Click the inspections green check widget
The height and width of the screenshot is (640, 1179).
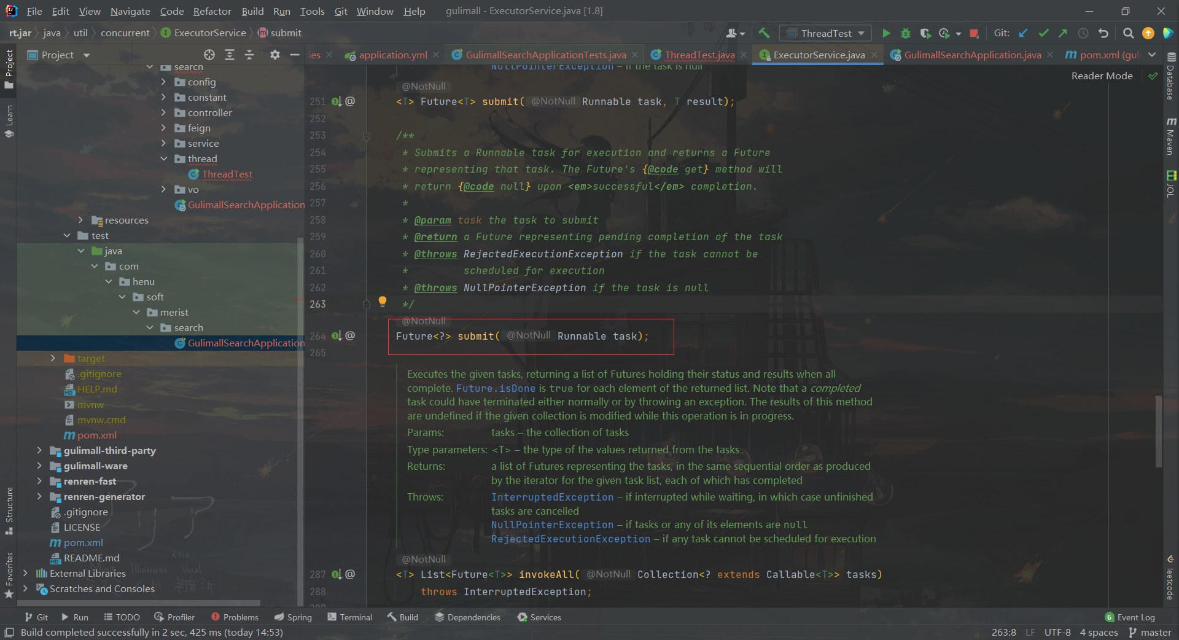[x=1153, y=76]
